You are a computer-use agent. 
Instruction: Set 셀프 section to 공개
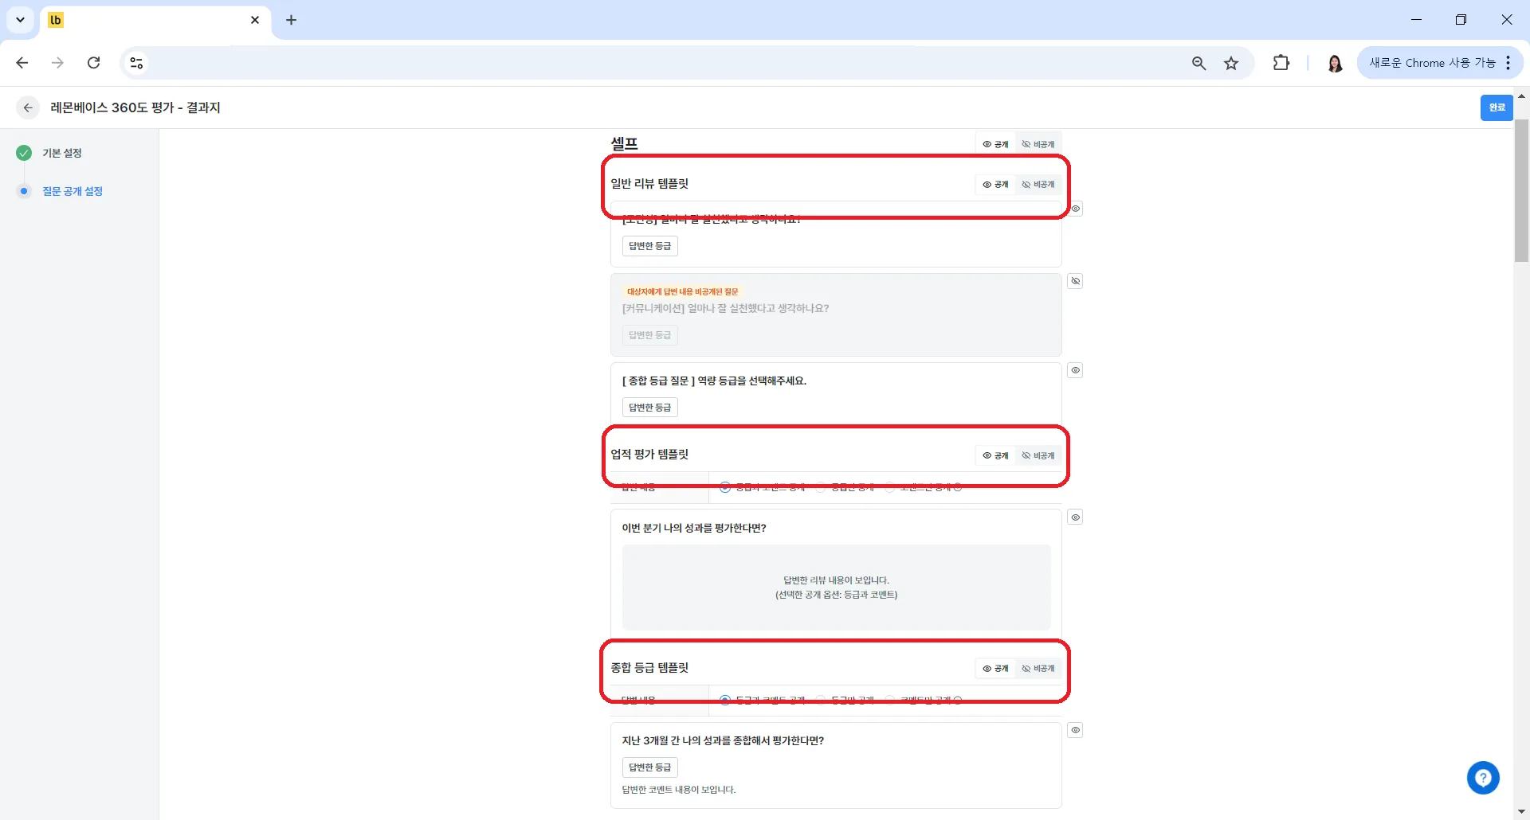tap(995, 144)
